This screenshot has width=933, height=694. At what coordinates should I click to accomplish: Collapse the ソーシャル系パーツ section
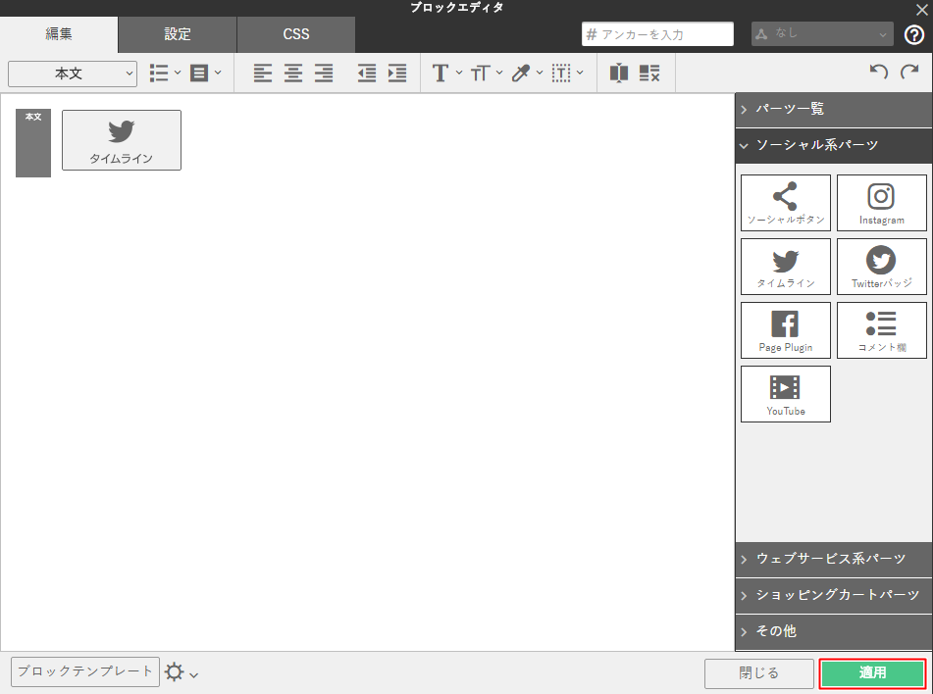point(834,145)
